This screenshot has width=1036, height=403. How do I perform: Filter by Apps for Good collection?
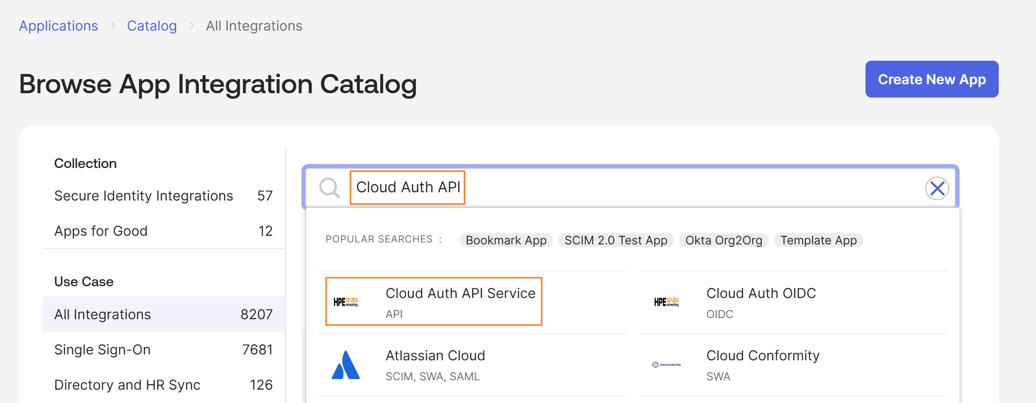coord(163,231)
